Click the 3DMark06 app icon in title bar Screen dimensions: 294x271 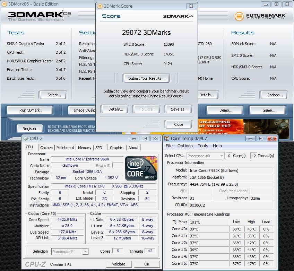(4, 4)
